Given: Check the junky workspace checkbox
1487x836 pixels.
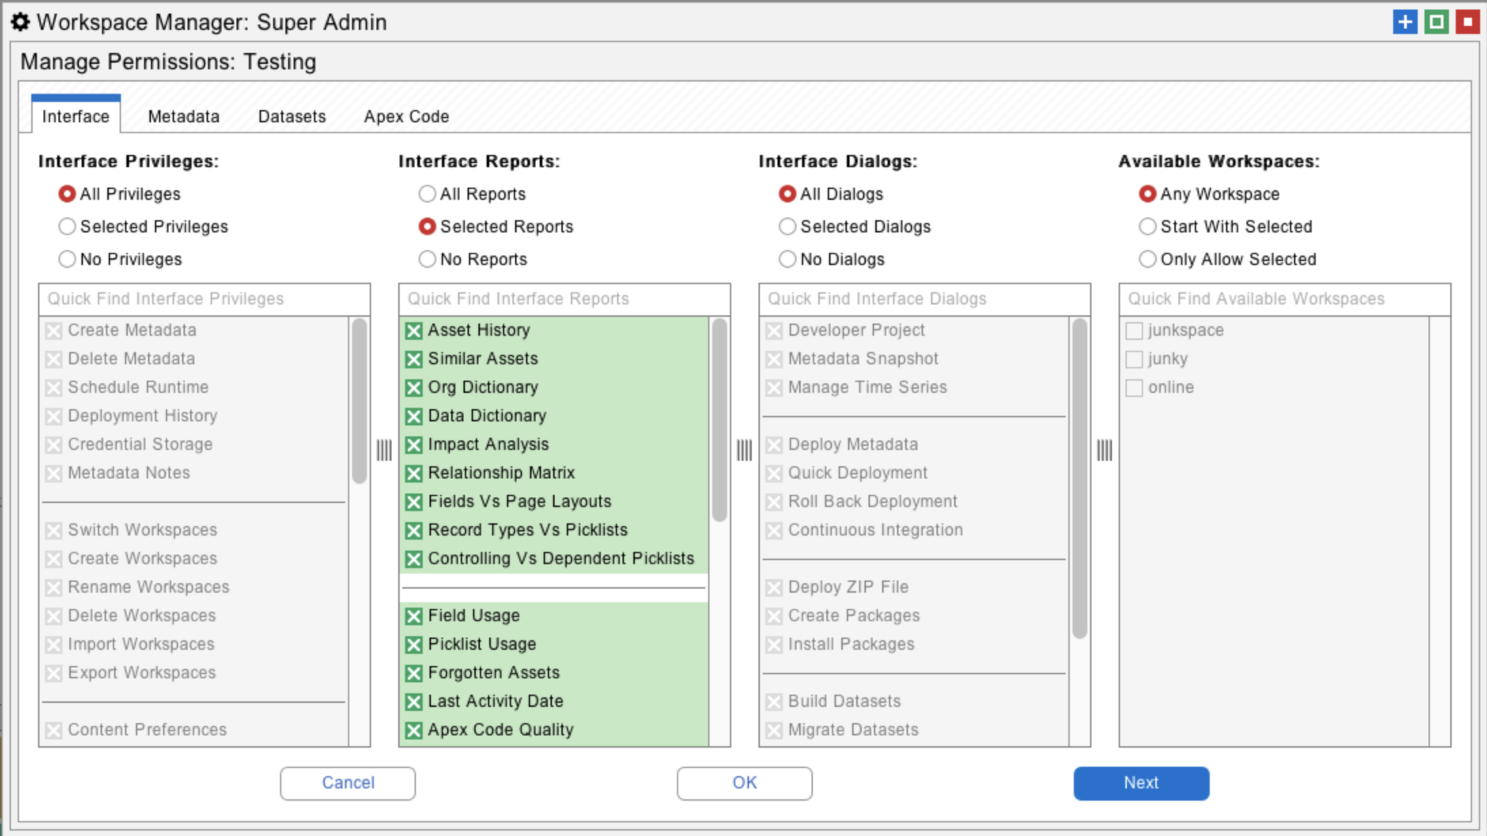Looking at the screenshot, I should (1134, 360).
